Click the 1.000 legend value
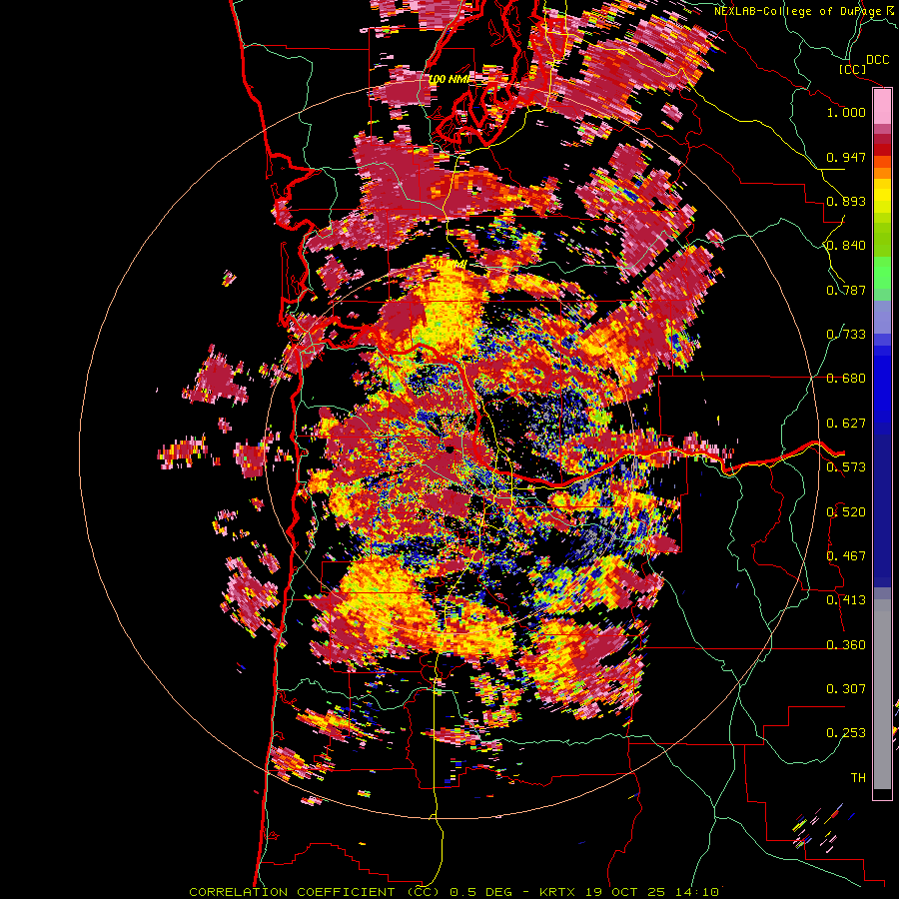The height and width of the screenshot is (899, 899). pyautogui.click(x=846, y=112)
